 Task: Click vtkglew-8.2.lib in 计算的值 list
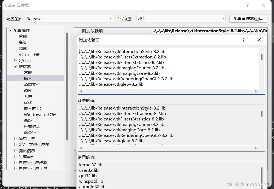tap(111, 141)
